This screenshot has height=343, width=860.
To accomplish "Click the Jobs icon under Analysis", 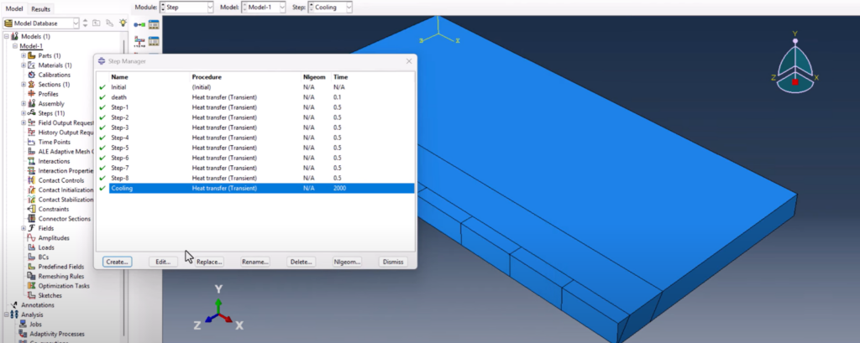I will pyautogui.click(x=23, y=324).
